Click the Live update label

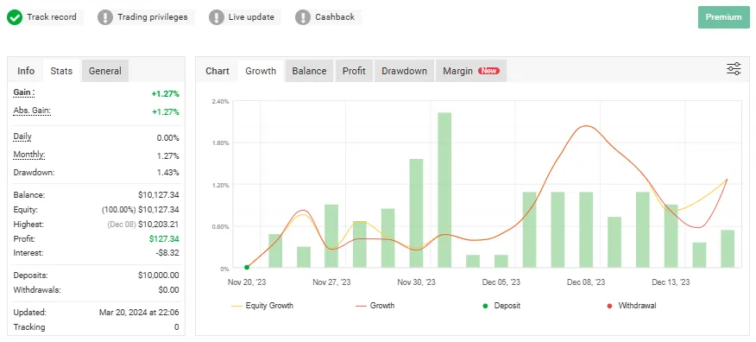[x=251, y=17]
